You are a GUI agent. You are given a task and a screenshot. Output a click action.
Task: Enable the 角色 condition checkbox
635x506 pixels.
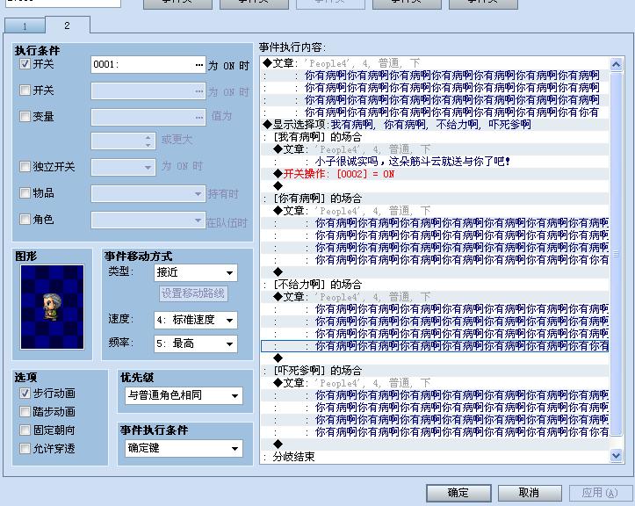click(x=25, y=219)
